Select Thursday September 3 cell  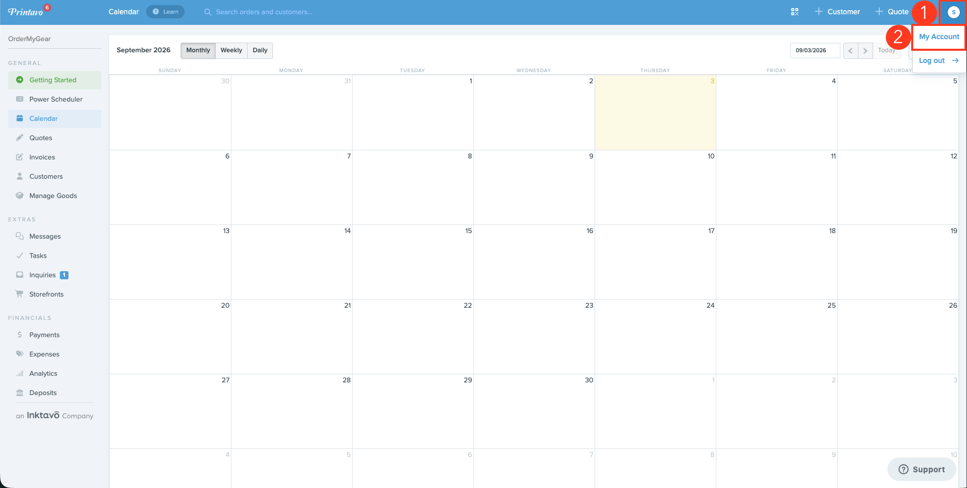(x=655, y=112)
